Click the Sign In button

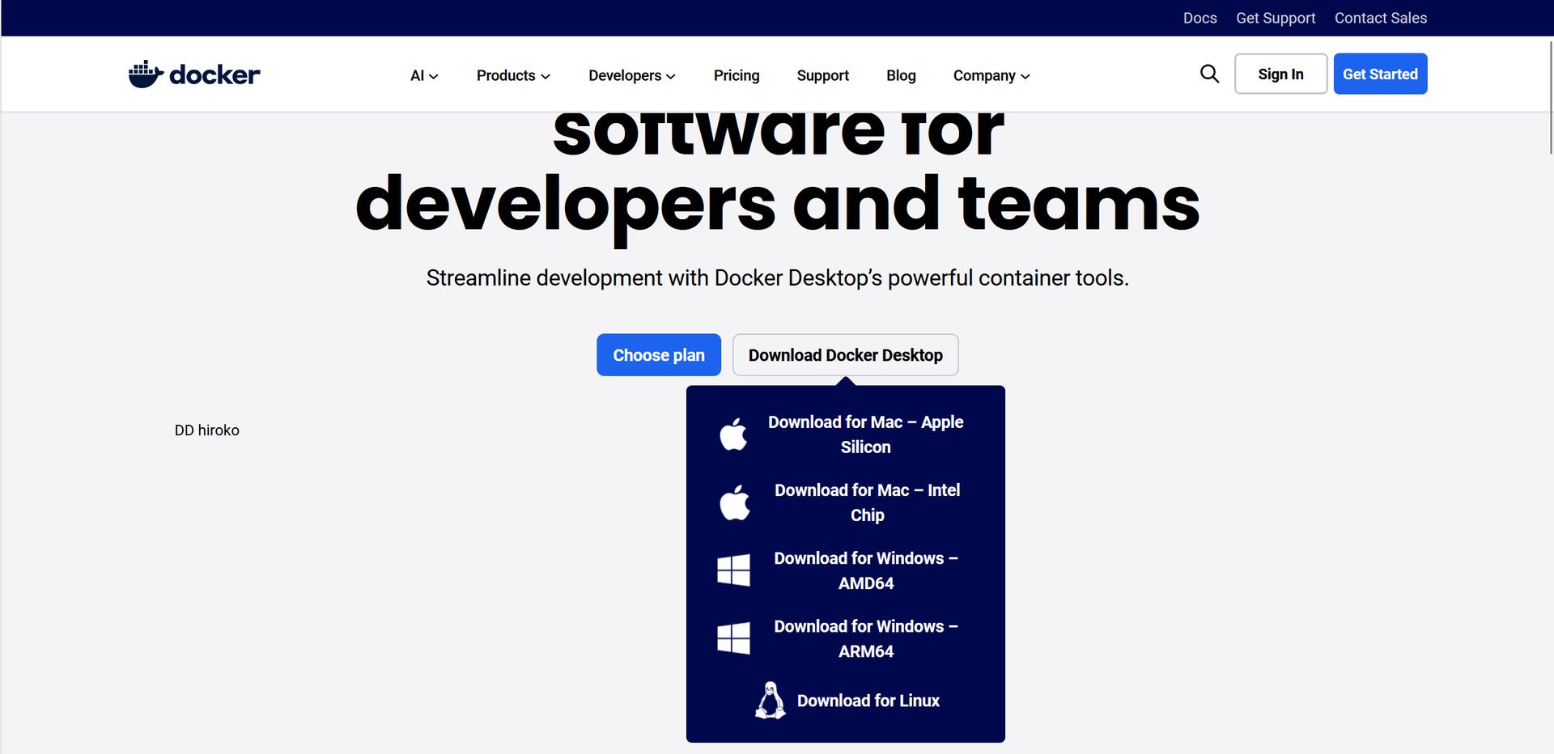pos(1280,74)
